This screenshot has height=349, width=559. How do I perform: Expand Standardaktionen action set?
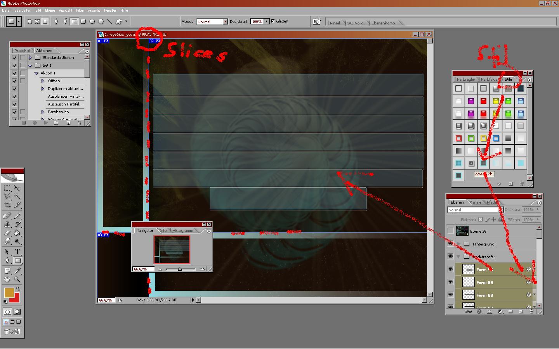click(30, 57)
